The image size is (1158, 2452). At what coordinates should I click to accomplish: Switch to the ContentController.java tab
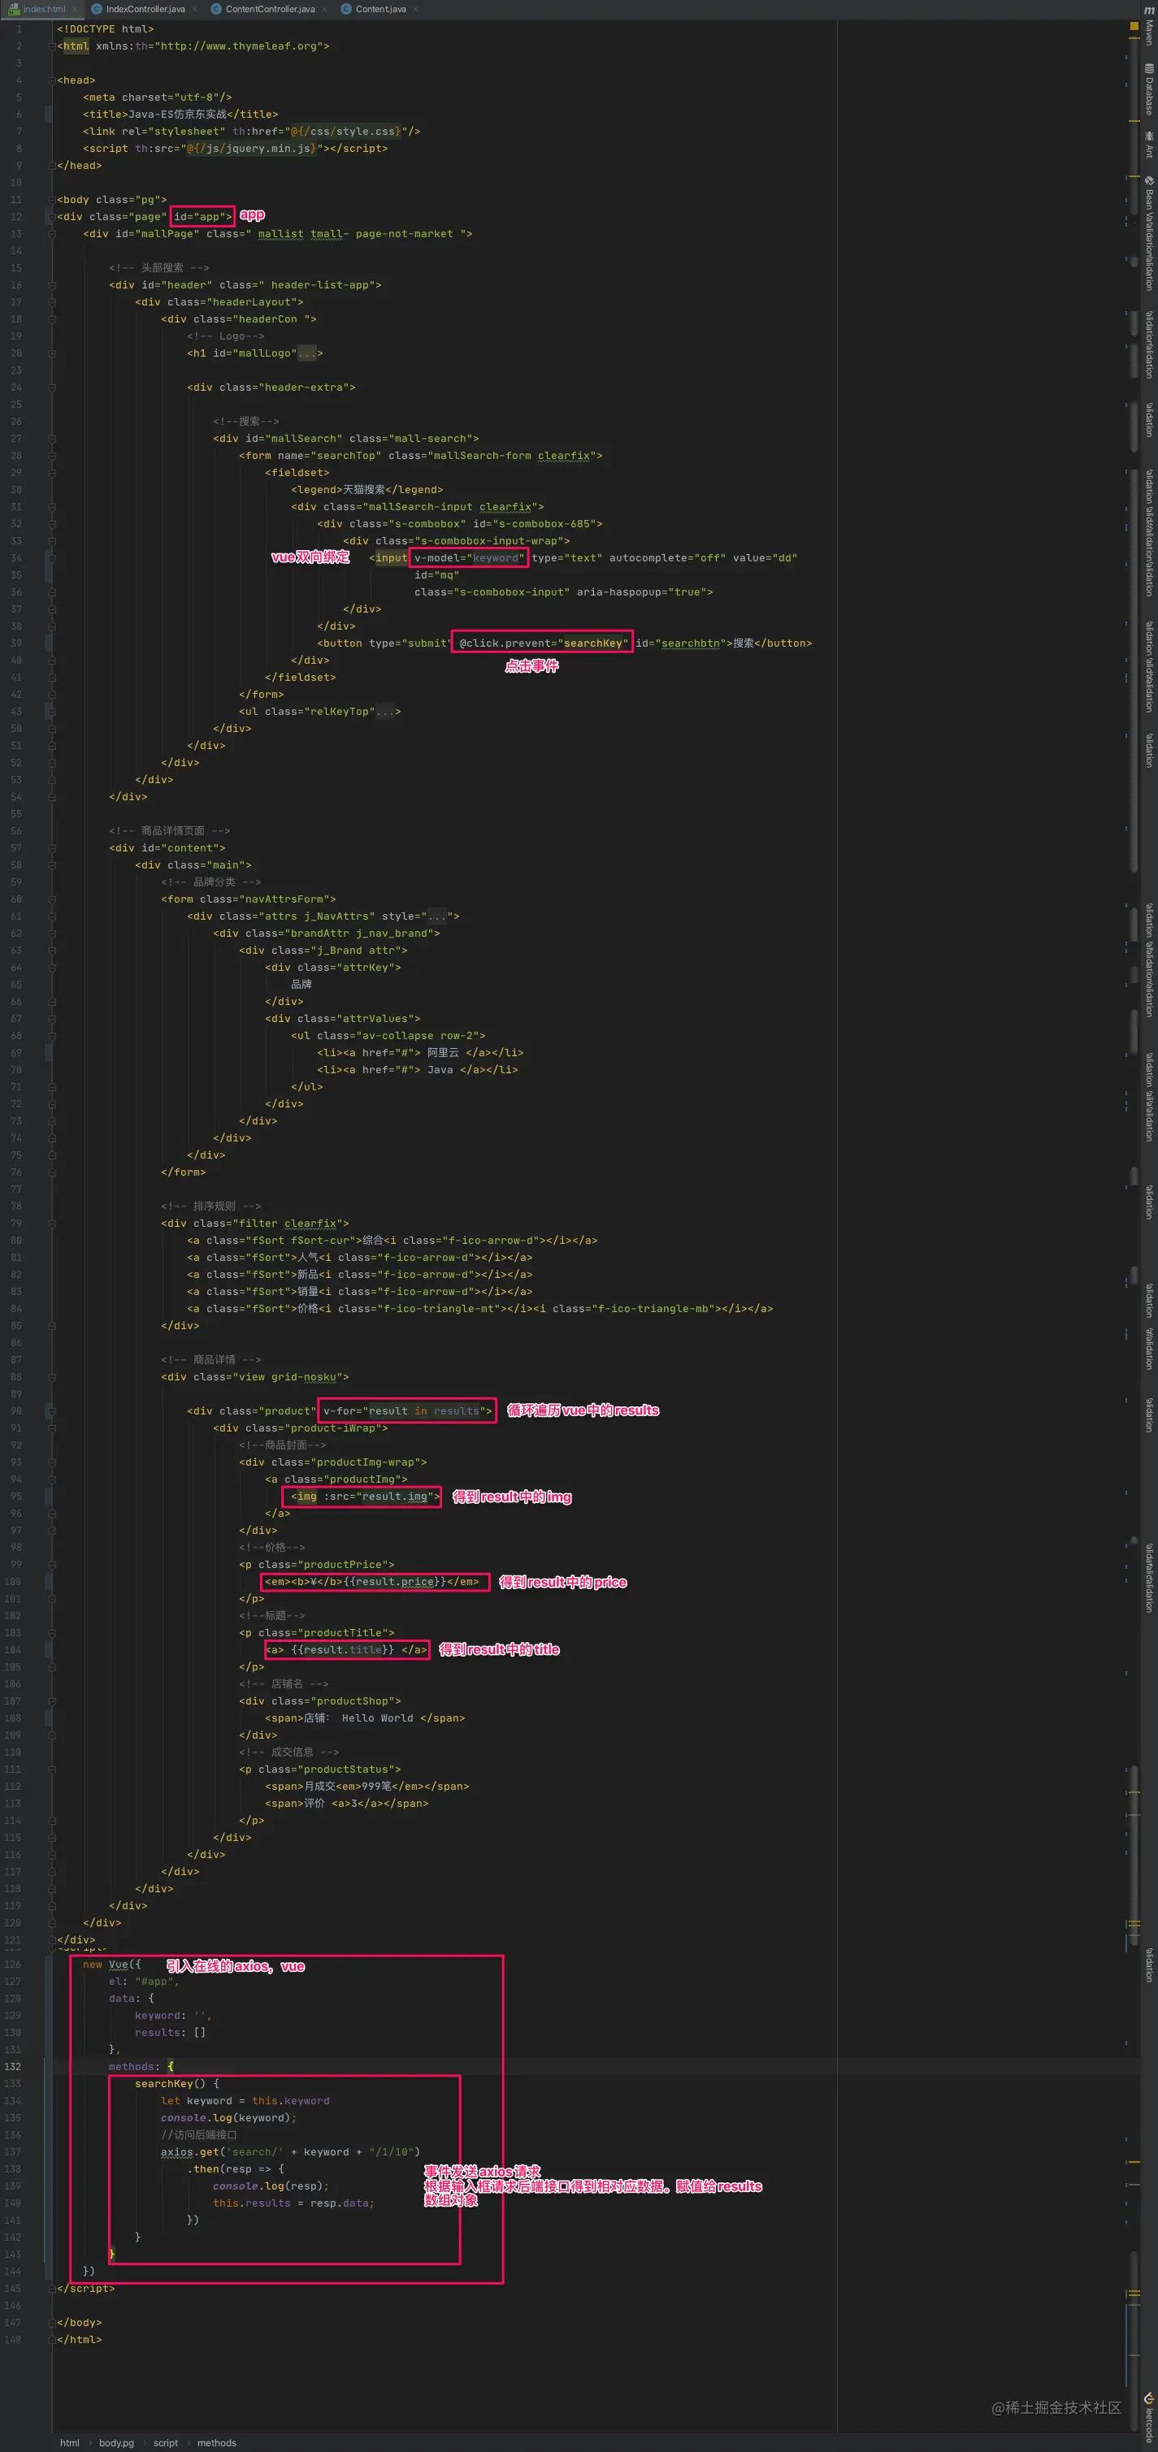coord(270,9)
